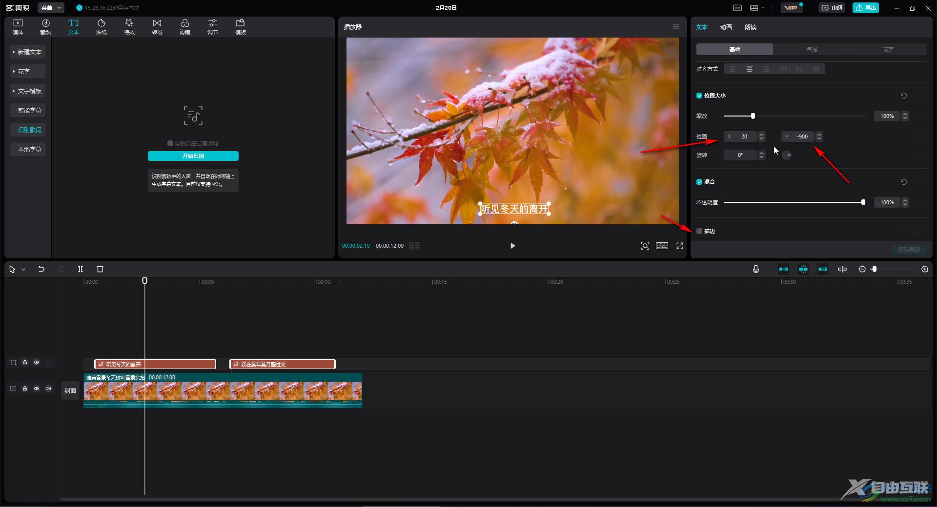This screenshot has width=937, height=507.
Task: Open the player hamburger menu icon
Action: pos(676,27)
